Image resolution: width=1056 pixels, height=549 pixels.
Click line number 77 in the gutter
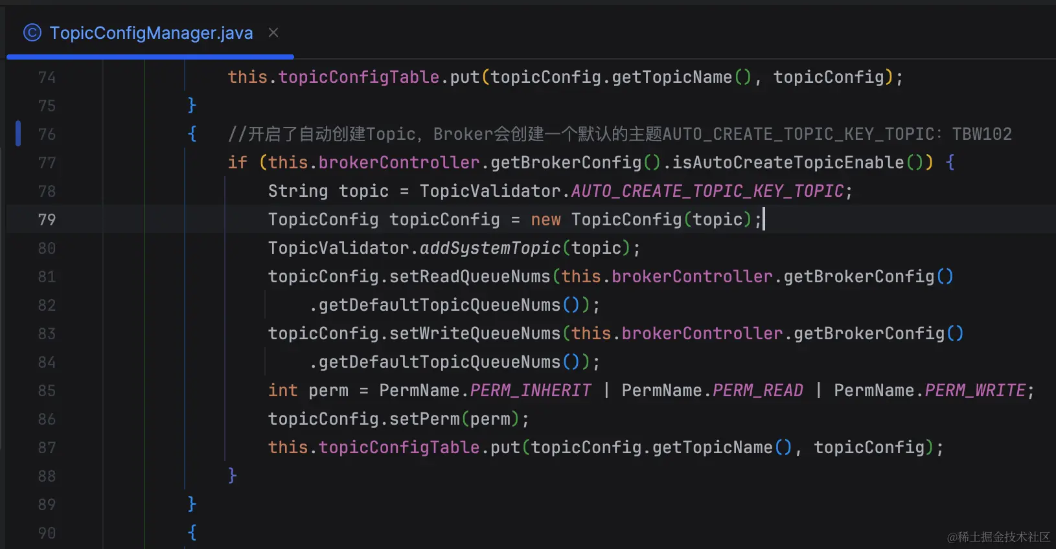point(47,163)
